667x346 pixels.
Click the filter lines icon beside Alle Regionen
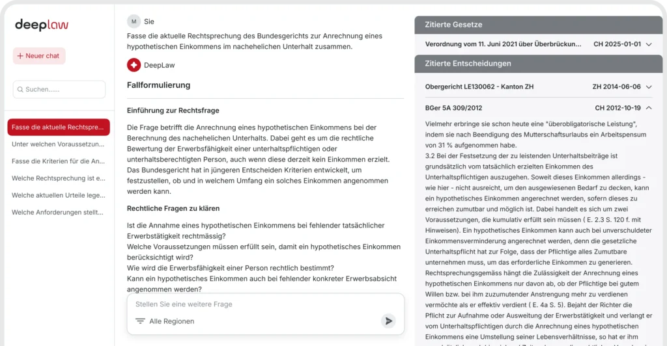(x=140, y=321)
